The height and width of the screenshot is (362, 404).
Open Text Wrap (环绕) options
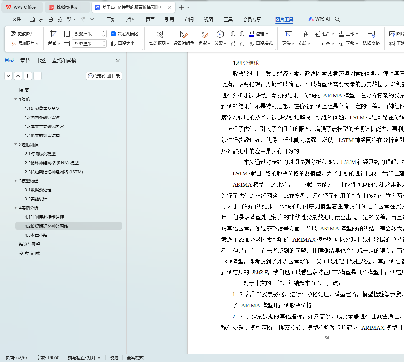pyautogui.click(x=288, y=38)
